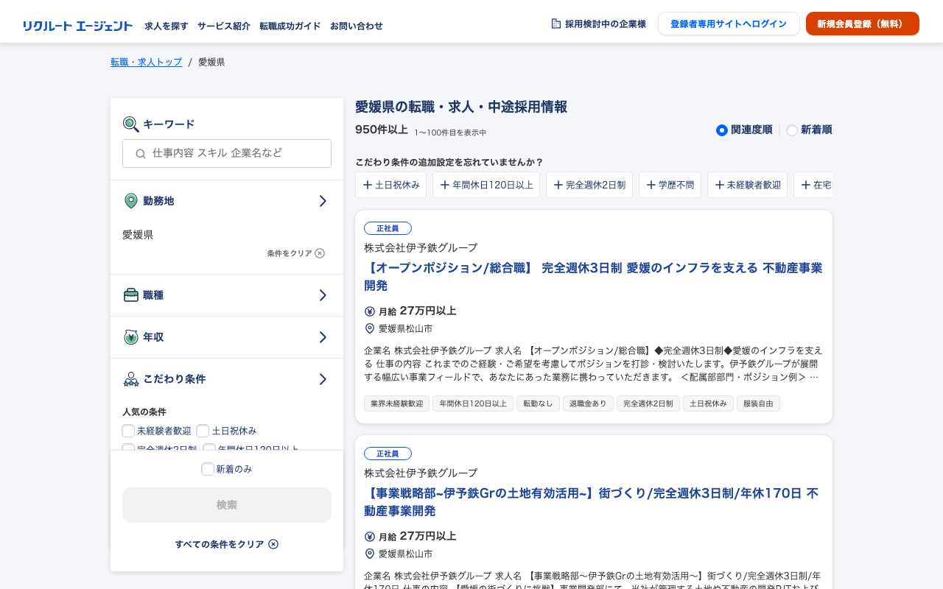The image size is (943, 589).
Task: Click the plus icon on the 学歴不問 chip
Action: coord(651,185)
